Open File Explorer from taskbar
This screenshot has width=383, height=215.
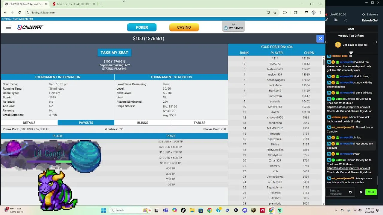192,210
